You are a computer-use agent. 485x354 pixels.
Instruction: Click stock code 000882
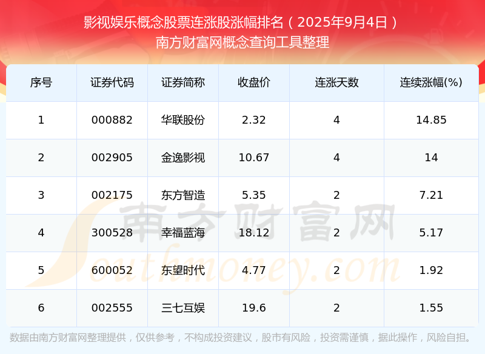click(x=112, y=120)
